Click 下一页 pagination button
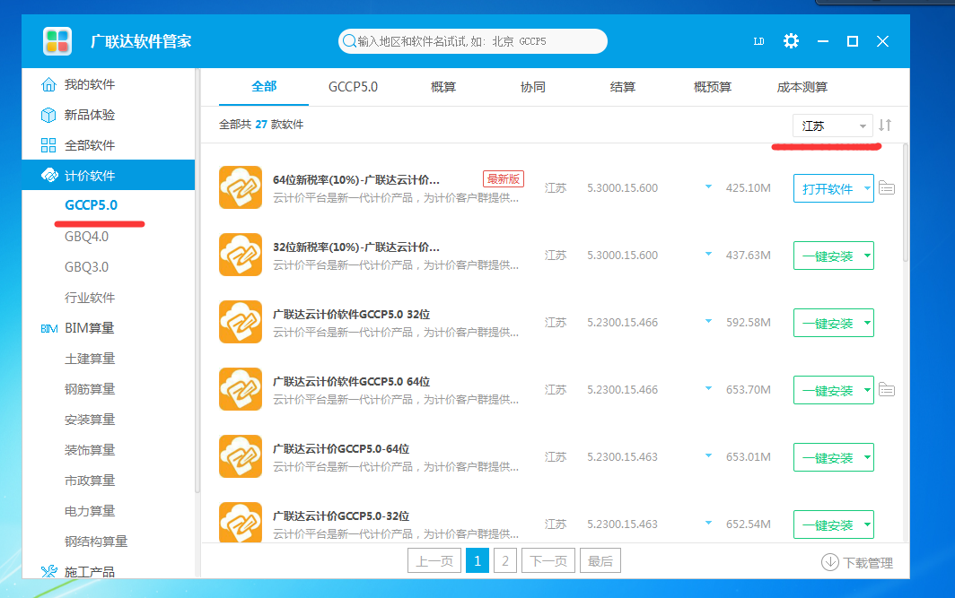 (548, 561)
